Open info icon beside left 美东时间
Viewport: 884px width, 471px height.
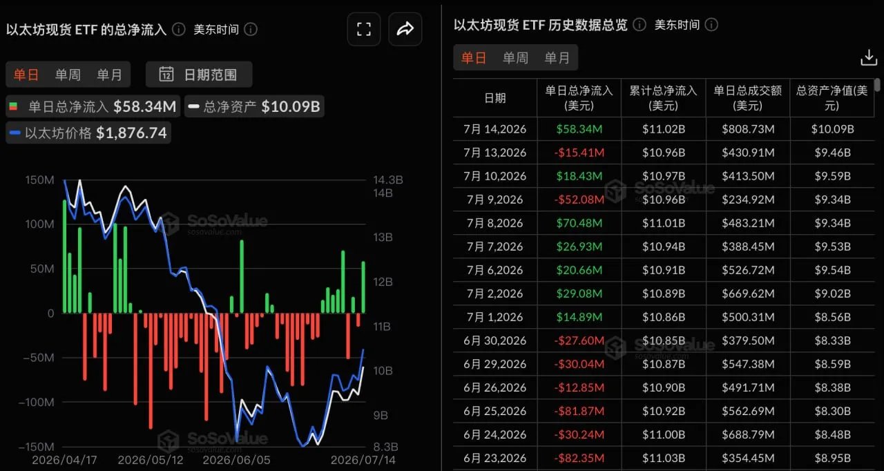[x=251, y=29]
